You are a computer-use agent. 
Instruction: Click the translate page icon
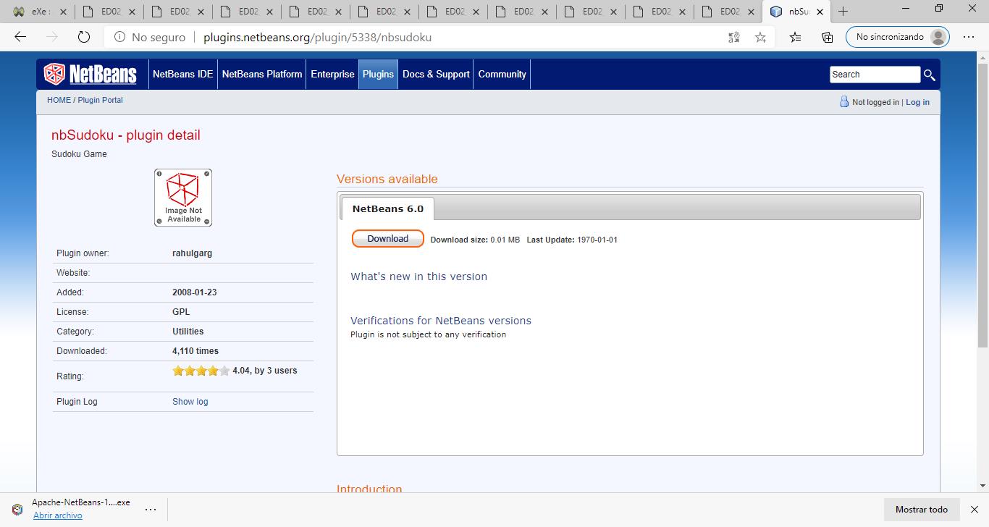click(x=733, y=37)
